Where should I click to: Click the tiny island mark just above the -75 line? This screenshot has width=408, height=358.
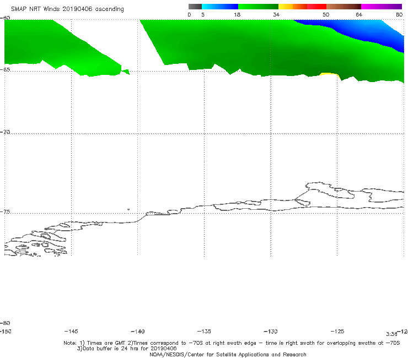click(128, 209)
